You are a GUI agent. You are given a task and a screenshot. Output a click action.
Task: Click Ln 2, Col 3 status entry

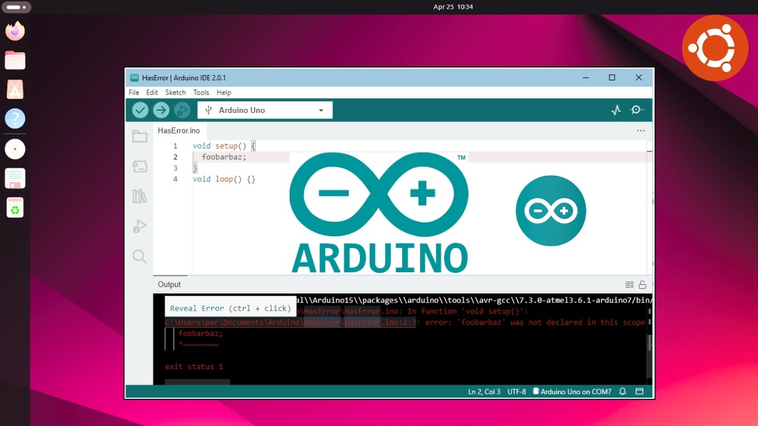click(484, 392)
